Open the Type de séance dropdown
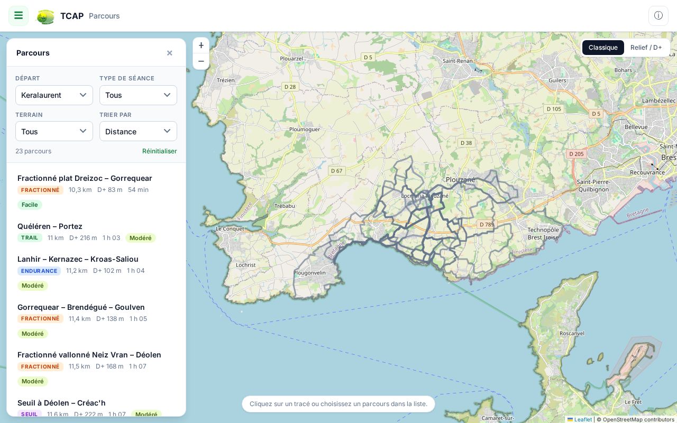The image size is (677, 423). click(x=138, y=95)
